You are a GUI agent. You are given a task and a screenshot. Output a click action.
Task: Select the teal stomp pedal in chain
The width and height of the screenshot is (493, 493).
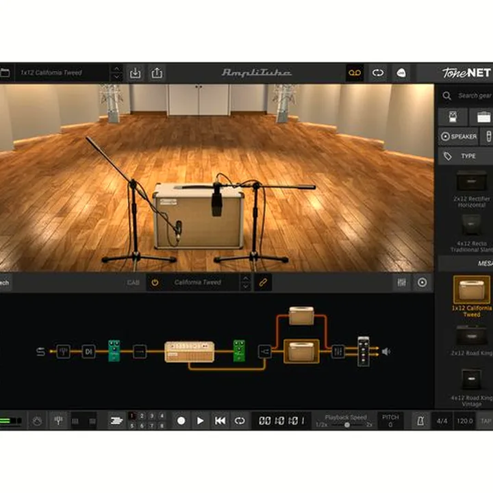(x=114, y=351)
